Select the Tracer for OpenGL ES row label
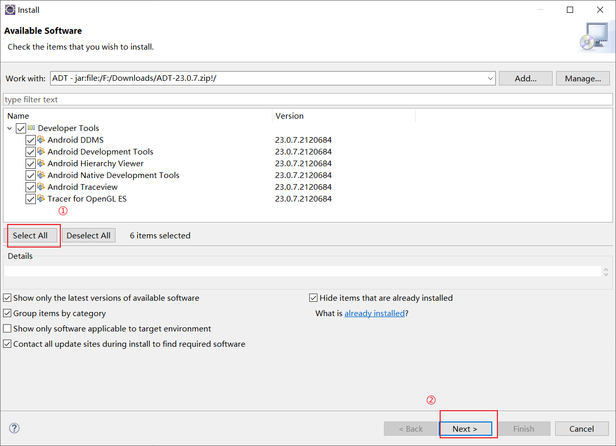The width and height of the screenshot is (616, 446). coord(87,198)
